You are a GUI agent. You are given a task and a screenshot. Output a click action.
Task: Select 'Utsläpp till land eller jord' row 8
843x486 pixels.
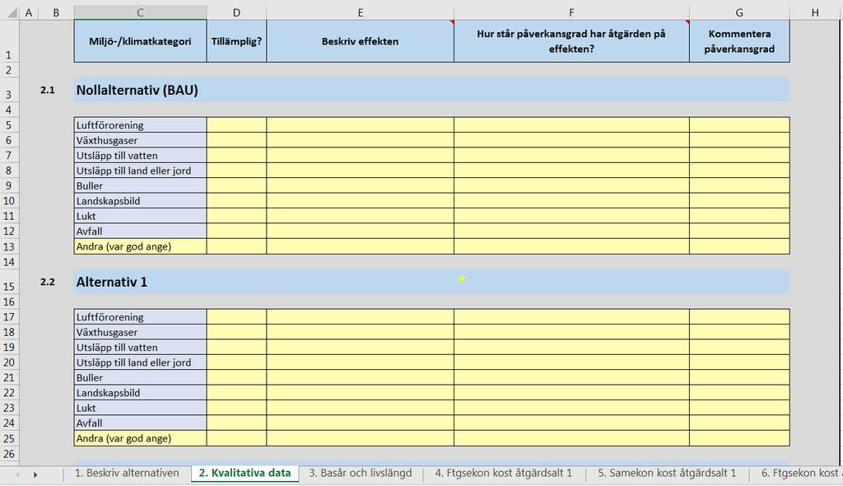(140, 170)
